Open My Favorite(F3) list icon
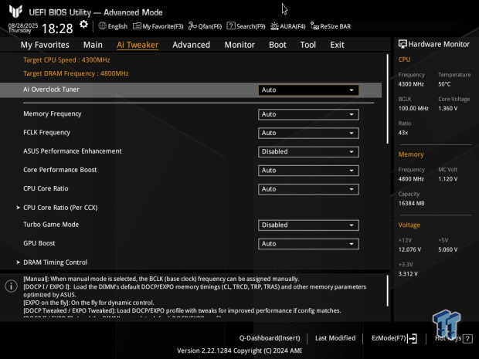 pos(137,26)
